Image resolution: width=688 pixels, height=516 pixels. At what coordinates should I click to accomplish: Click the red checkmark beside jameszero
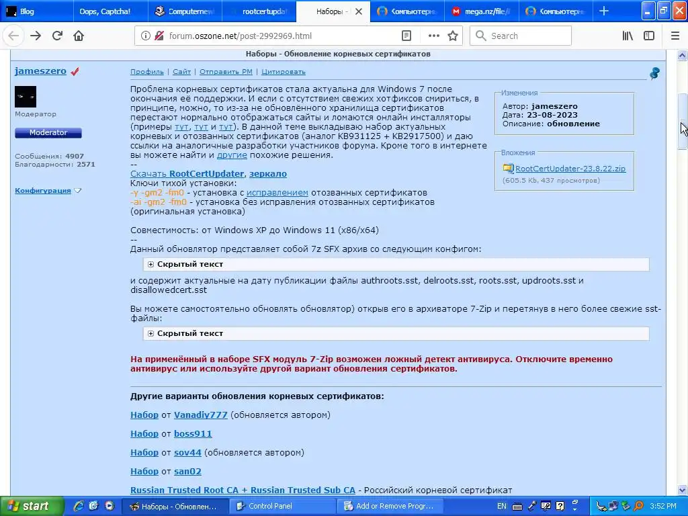(75, 71)
